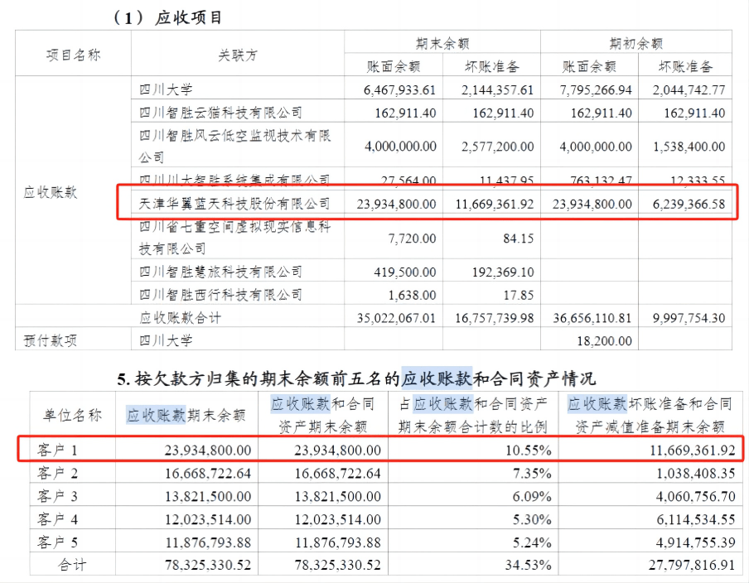
Task: Click the percentage 7.35%
Action: point(532,473)
